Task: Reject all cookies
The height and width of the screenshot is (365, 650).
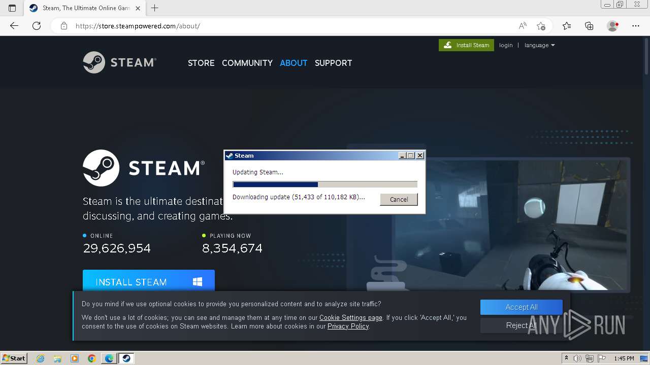Action: click(522, 325)
